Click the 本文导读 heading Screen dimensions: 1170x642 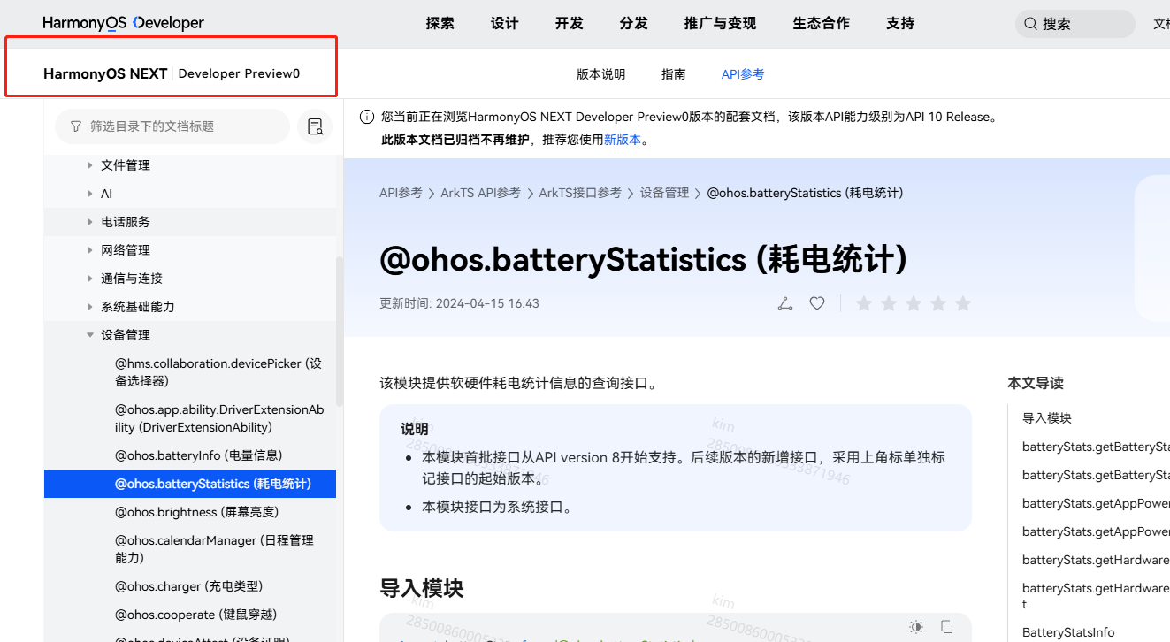click(x=1036, y=383)
